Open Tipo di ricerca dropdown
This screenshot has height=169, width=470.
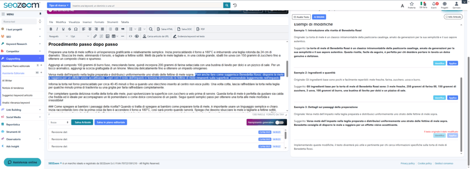(59, 6)
